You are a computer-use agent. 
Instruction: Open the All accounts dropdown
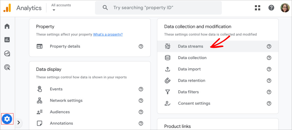tap(61, 8)
